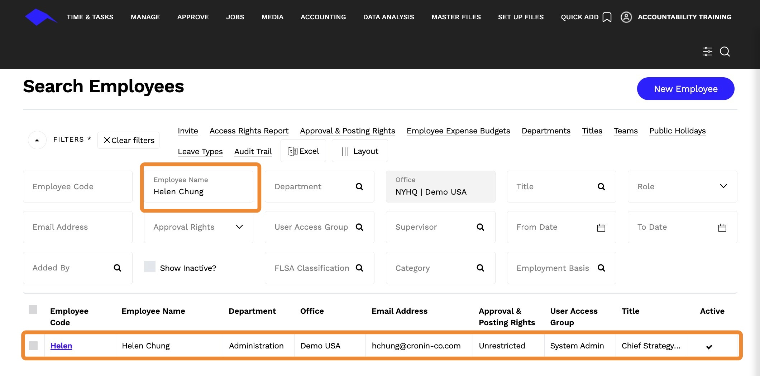Click the blue company logo icon
The width and height of the screenshot is (760, 376).
pos(41,17)
